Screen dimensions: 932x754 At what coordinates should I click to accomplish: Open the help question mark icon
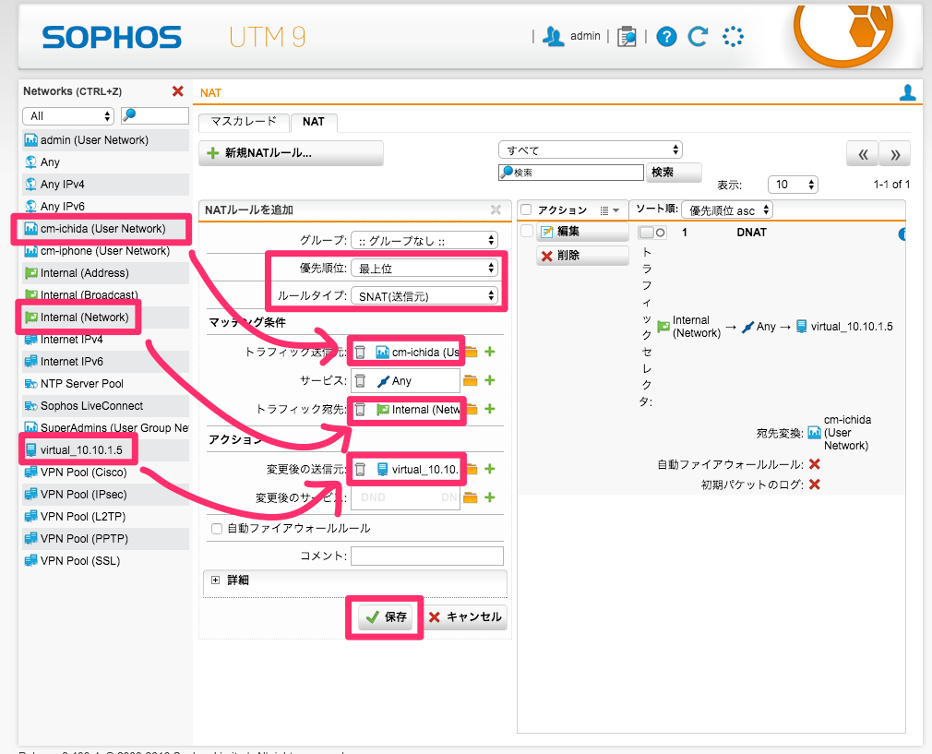(666, 37)
